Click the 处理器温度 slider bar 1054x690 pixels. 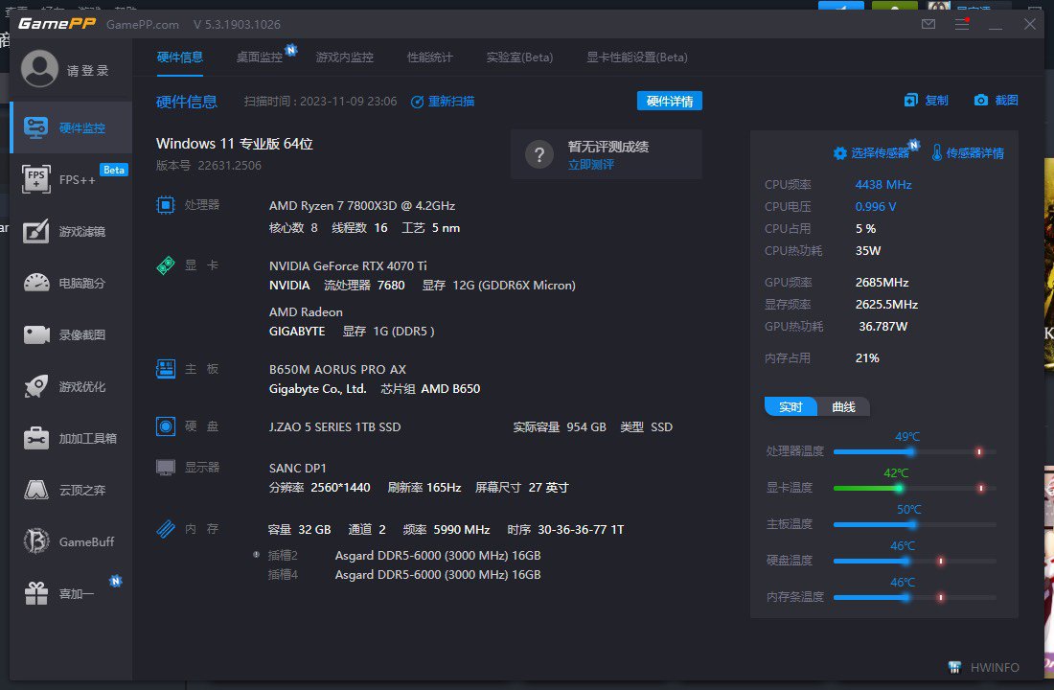click(914, 452)
